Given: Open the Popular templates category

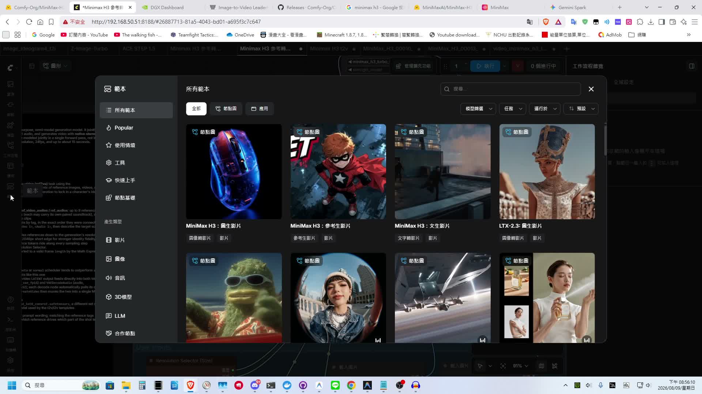Looking at the screenshot, I should [136, 128].
